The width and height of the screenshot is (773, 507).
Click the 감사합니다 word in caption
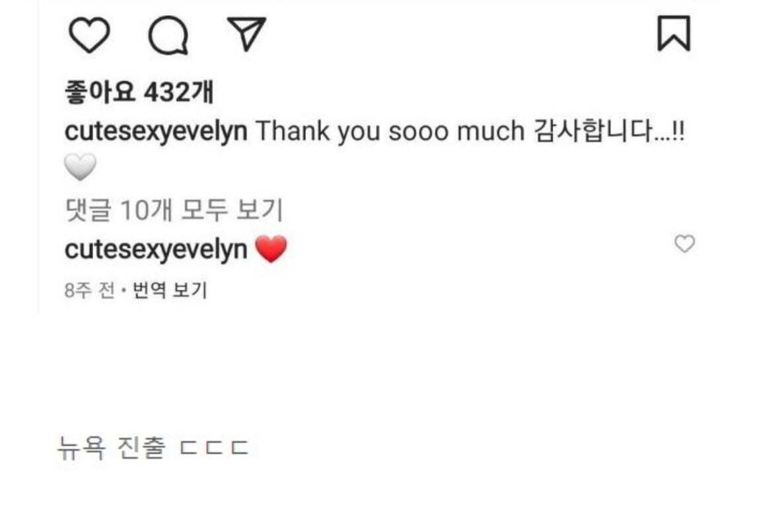pos(593,131)
